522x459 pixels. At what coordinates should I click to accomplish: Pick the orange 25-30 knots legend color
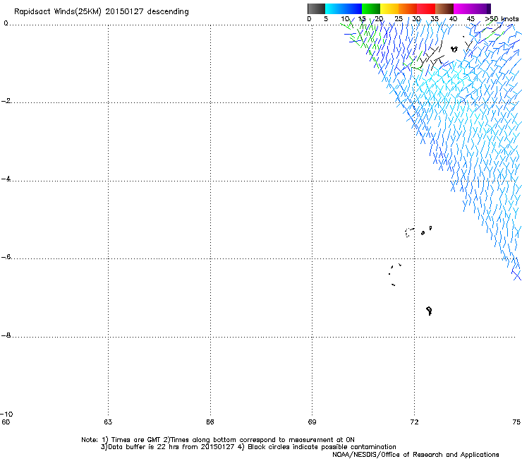pyautogui.click(x=408, y=8)
